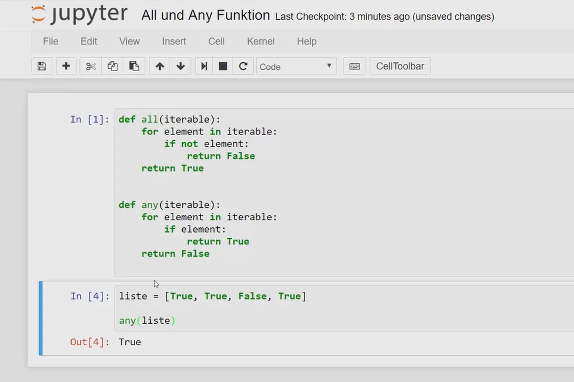Click into the liste any code cell
Screen dimensions: 574x382
tap(344, 308)
